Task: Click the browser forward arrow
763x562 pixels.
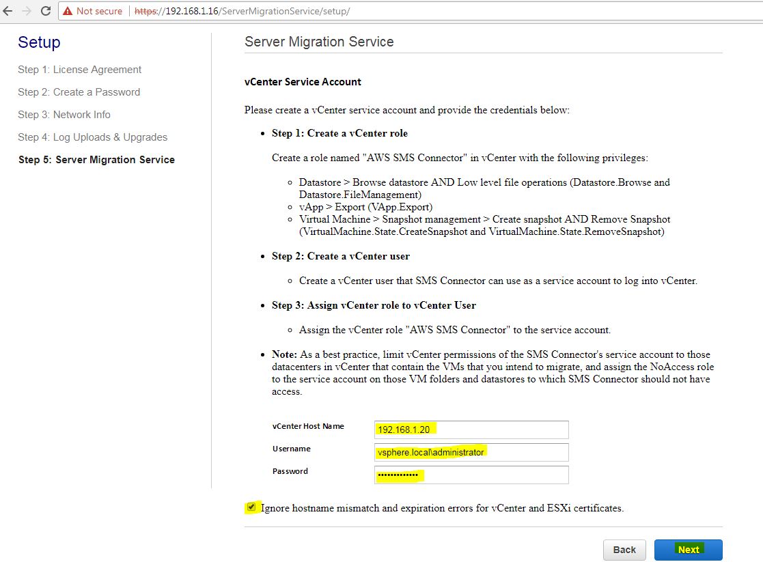Action: 26,11
